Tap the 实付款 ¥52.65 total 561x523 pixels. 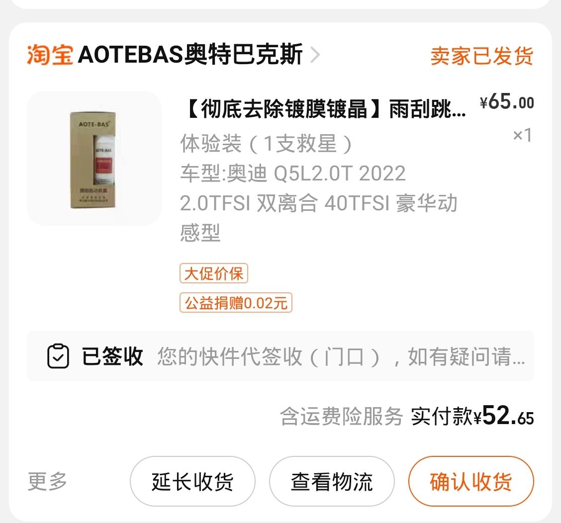tap(472, 416)
